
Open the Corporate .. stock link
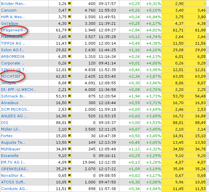[x=13, y=63]
